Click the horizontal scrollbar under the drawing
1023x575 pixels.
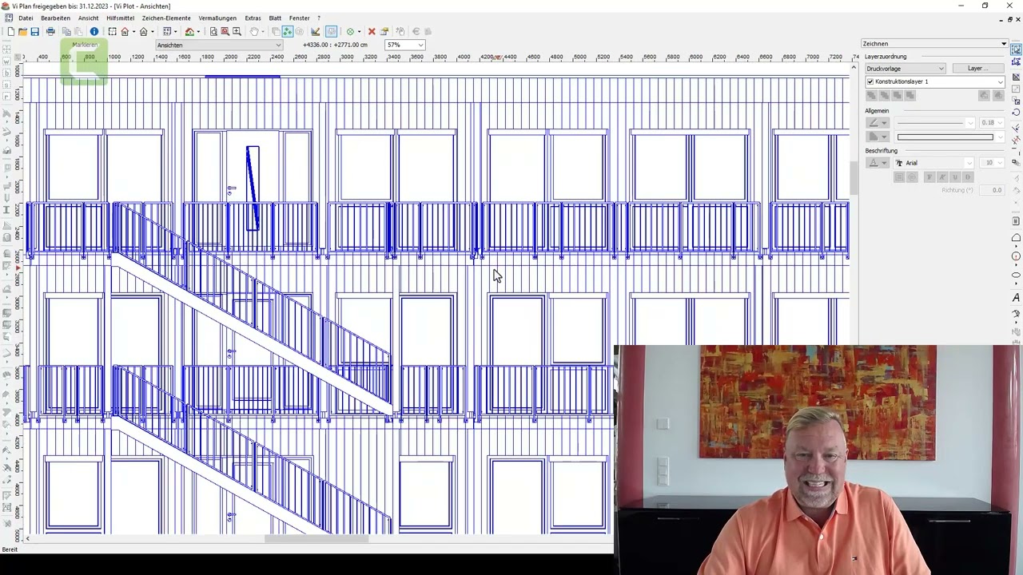click(316, 538)
